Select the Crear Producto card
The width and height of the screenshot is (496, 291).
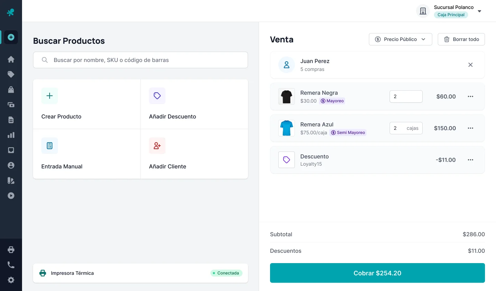pyautogui.click(x=87, y=104)
